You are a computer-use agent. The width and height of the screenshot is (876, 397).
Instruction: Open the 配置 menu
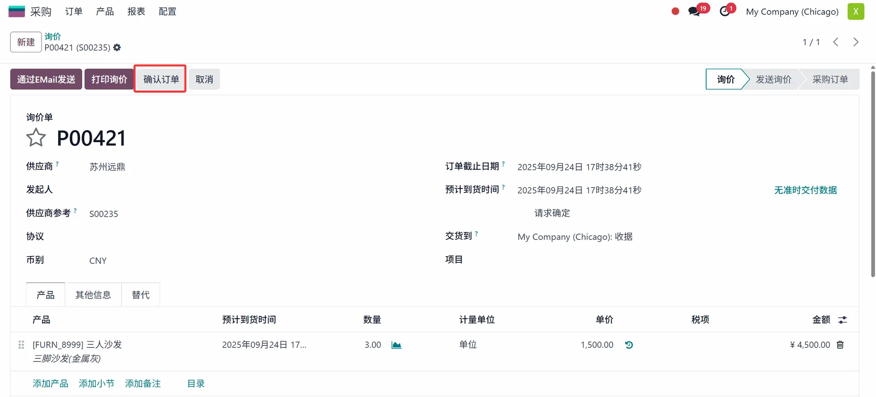[167, 11]
